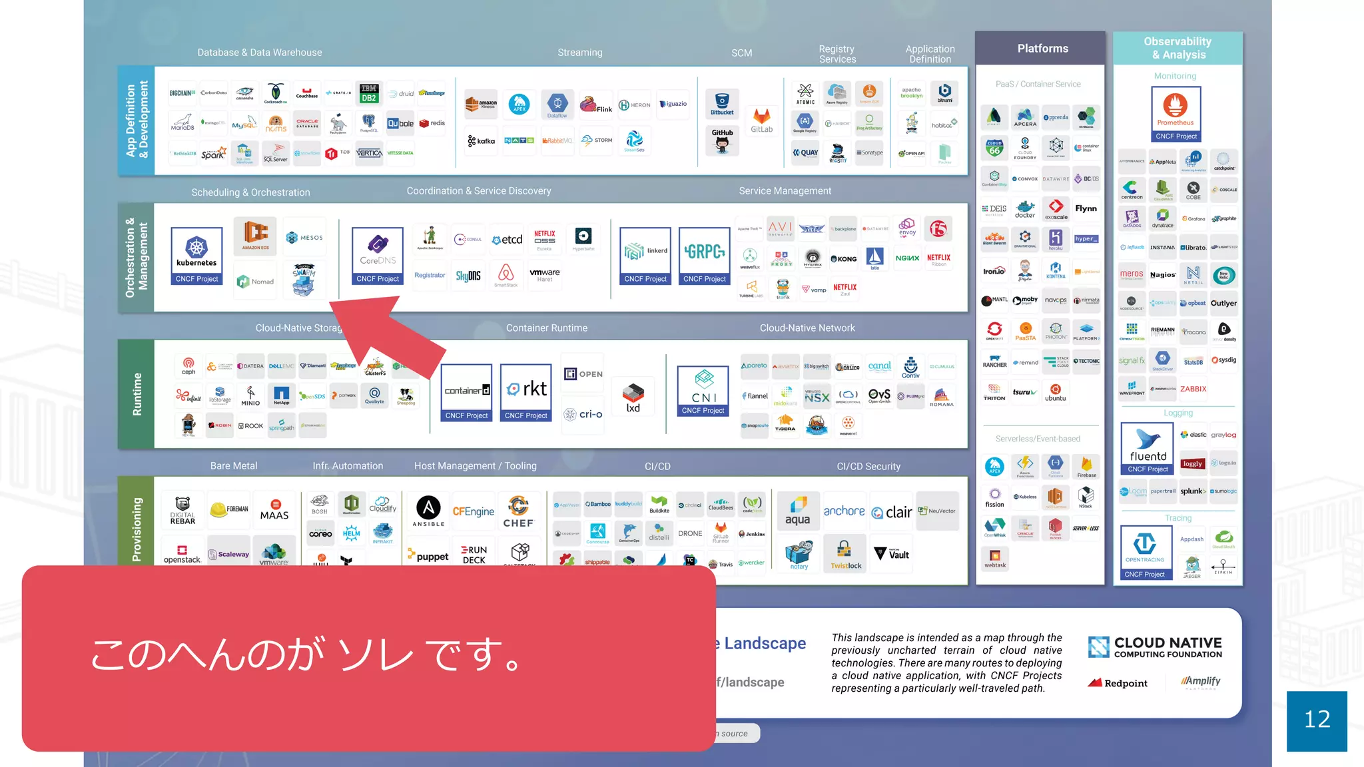Click the puppet logo

point(428,556)
